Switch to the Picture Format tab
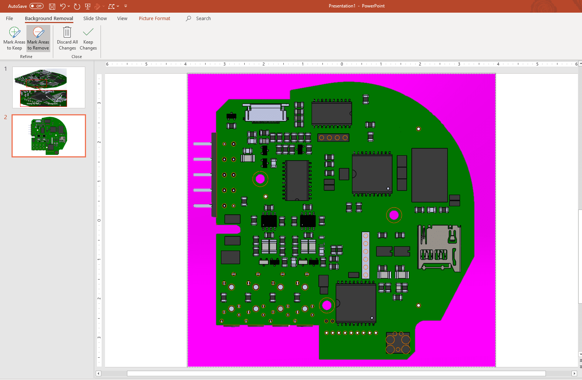 pyautogui.click(x=155, y=18)
